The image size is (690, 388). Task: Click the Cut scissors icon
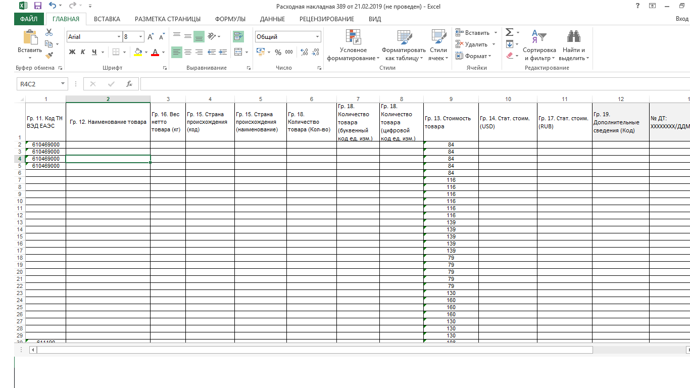pyautogui.click(x=49, y=32)
